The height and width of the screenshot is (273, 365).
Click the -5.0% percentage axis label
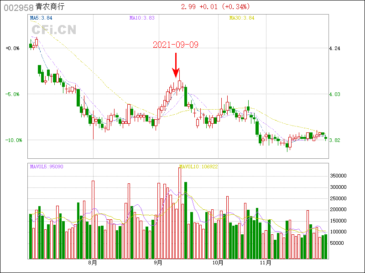pyautogui.click(x=13, y=94)
